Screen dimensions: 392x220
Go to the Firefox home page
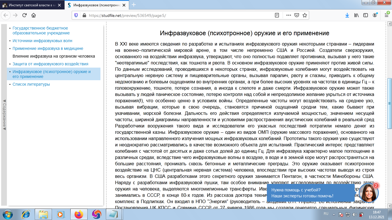tap(34, 15)
